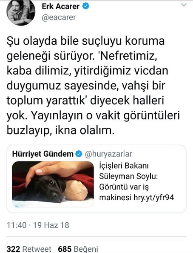View the puppy photo in quoted tweet
The width and height of the screenshot is (193, 253).
click(53, 184)
